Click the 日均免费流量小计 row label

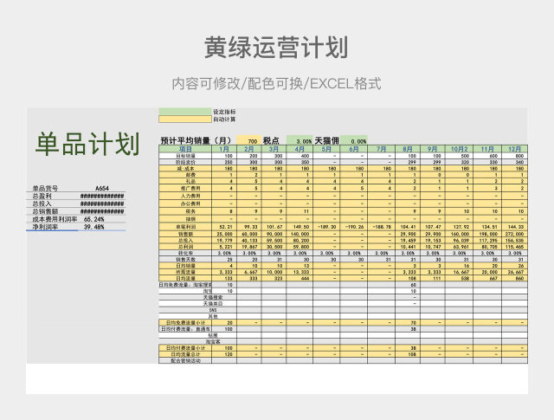pyautogui.click(x=185, y=323)
